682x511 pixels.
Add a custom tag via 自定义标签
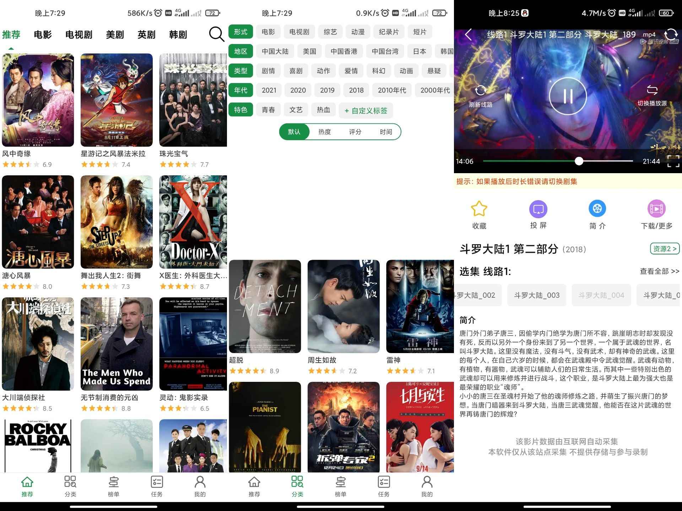click(366, 110)
